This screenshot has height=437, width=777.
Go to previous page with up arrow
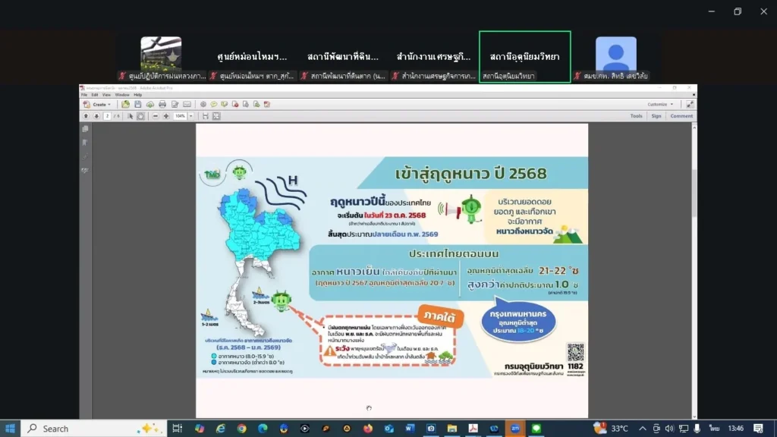click(86, 116)
